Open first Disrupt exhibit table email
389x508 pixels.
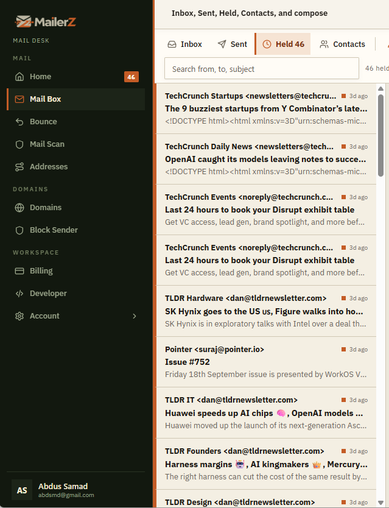(x=266, y=210)
